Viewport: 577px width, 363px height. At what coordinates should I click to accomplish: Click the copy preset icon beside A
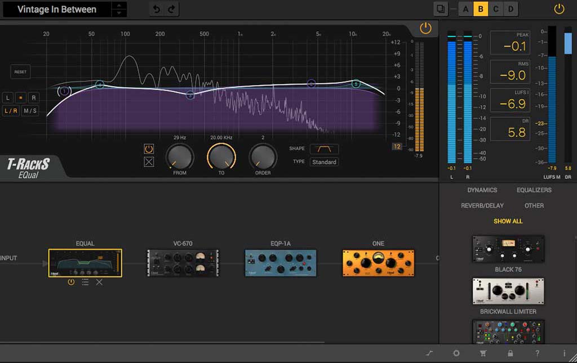tap(440, 9)
